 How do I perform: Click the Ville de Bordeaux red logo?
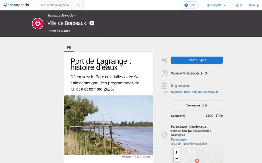[x=37, y=24]
